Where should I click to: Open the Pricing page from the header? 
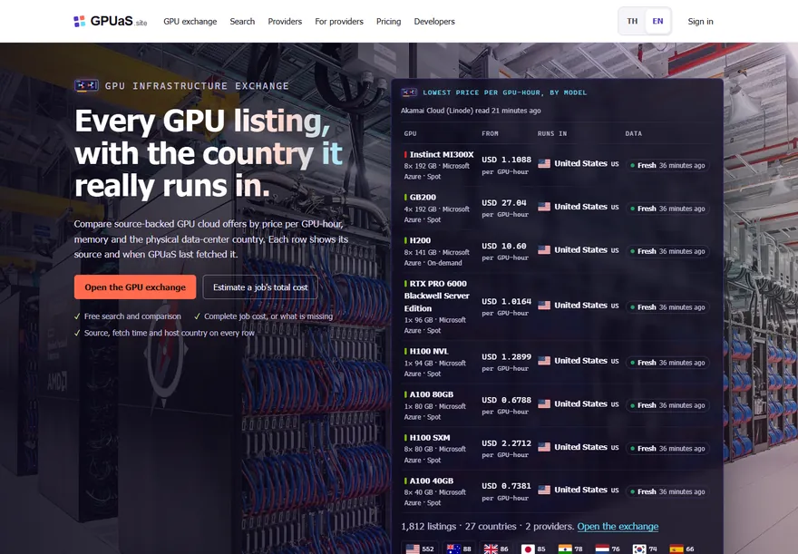(389, 22)
